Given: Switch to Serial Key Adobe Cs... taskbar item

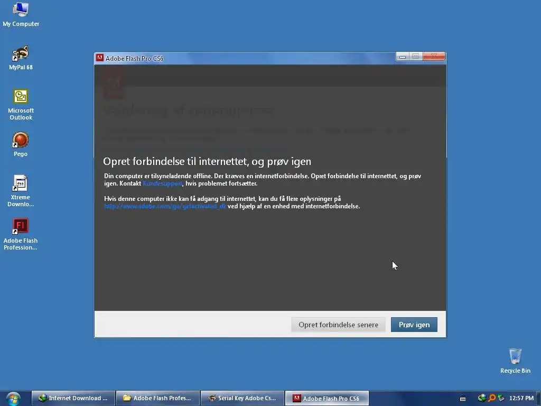Looking at the screenshot, I should click(x=242, y=398).
